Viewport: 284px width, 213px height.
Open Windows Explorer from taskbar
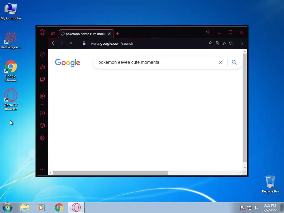pyautogui.click(x=25, y=208)
